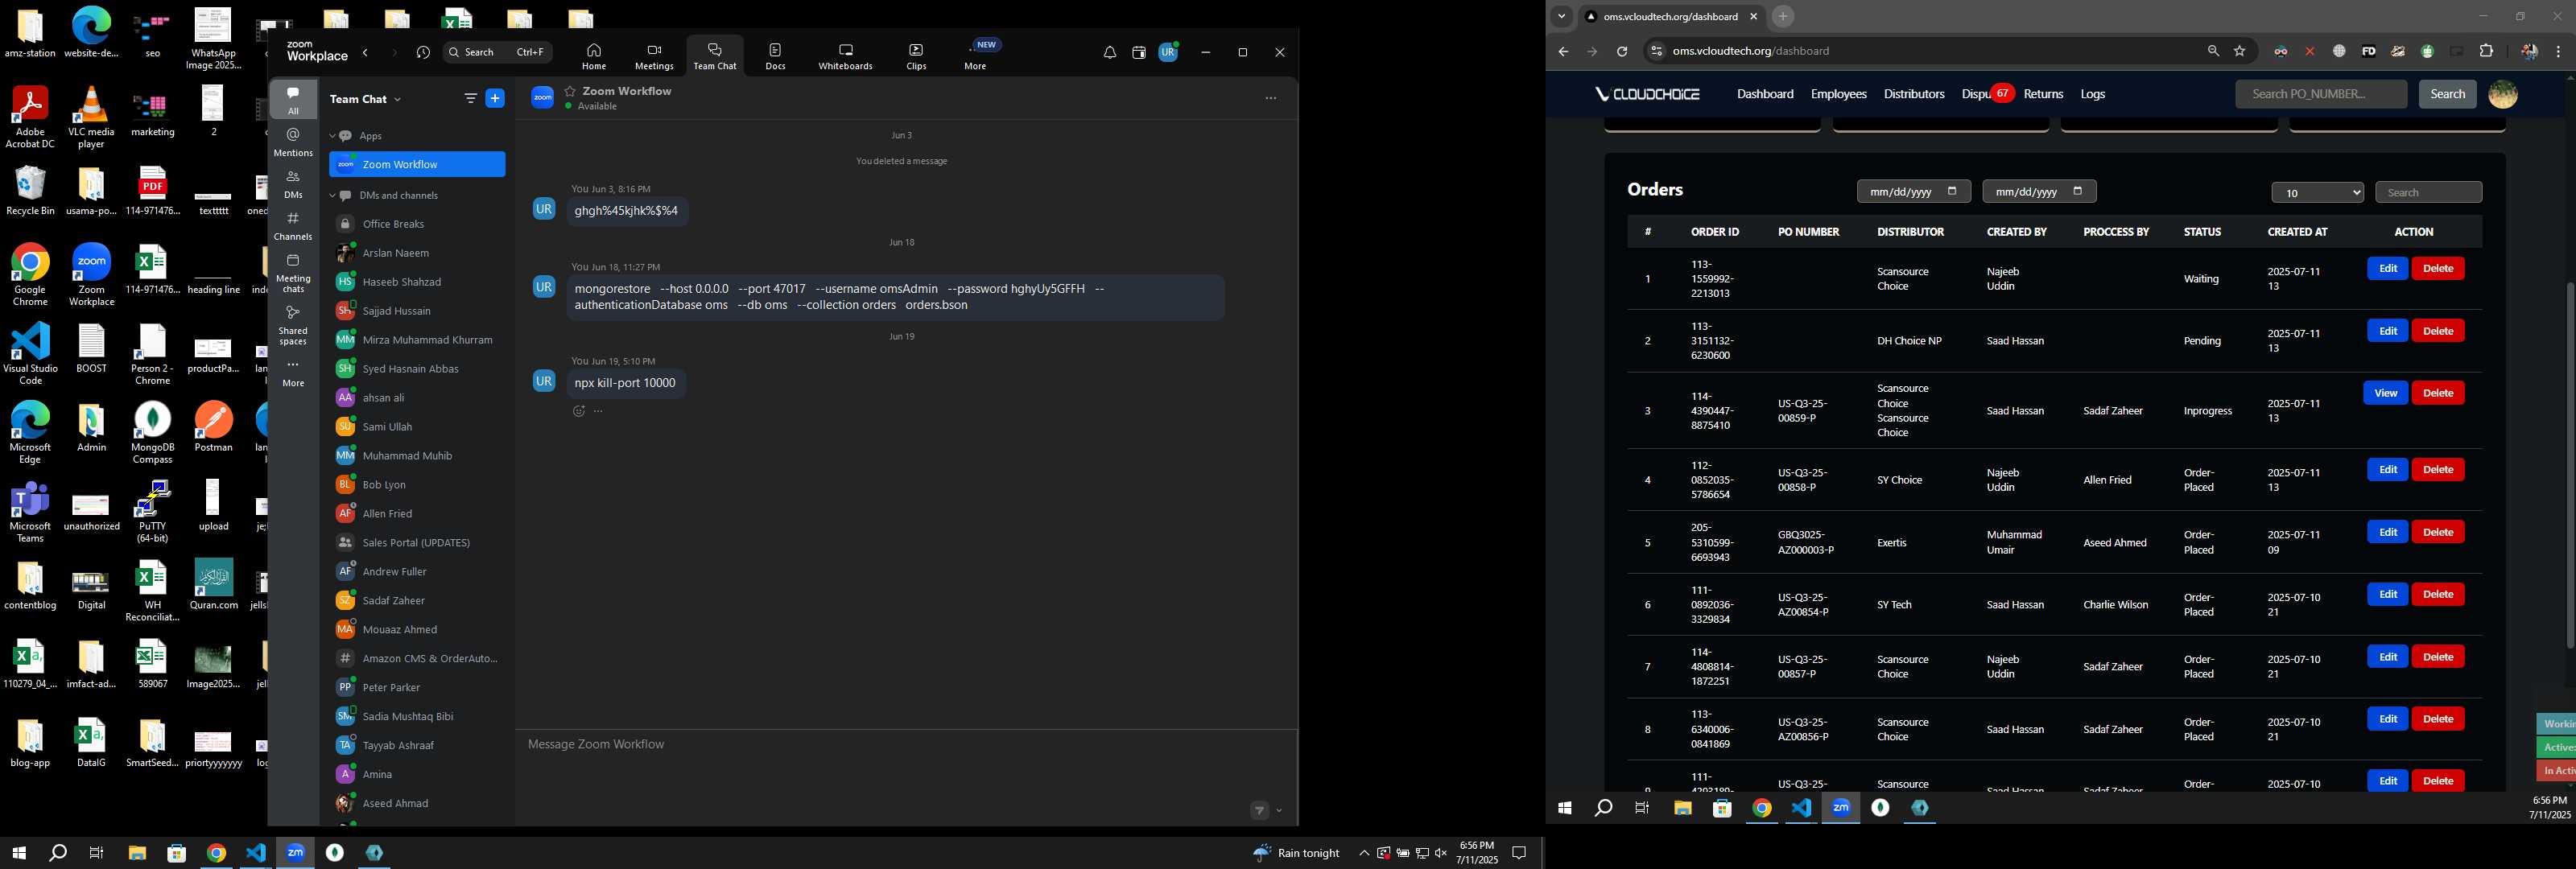Open chat filter icon beside Team Chat
Image resolution: width=2576 pixels, height=869 pixels.
point(470,98)
